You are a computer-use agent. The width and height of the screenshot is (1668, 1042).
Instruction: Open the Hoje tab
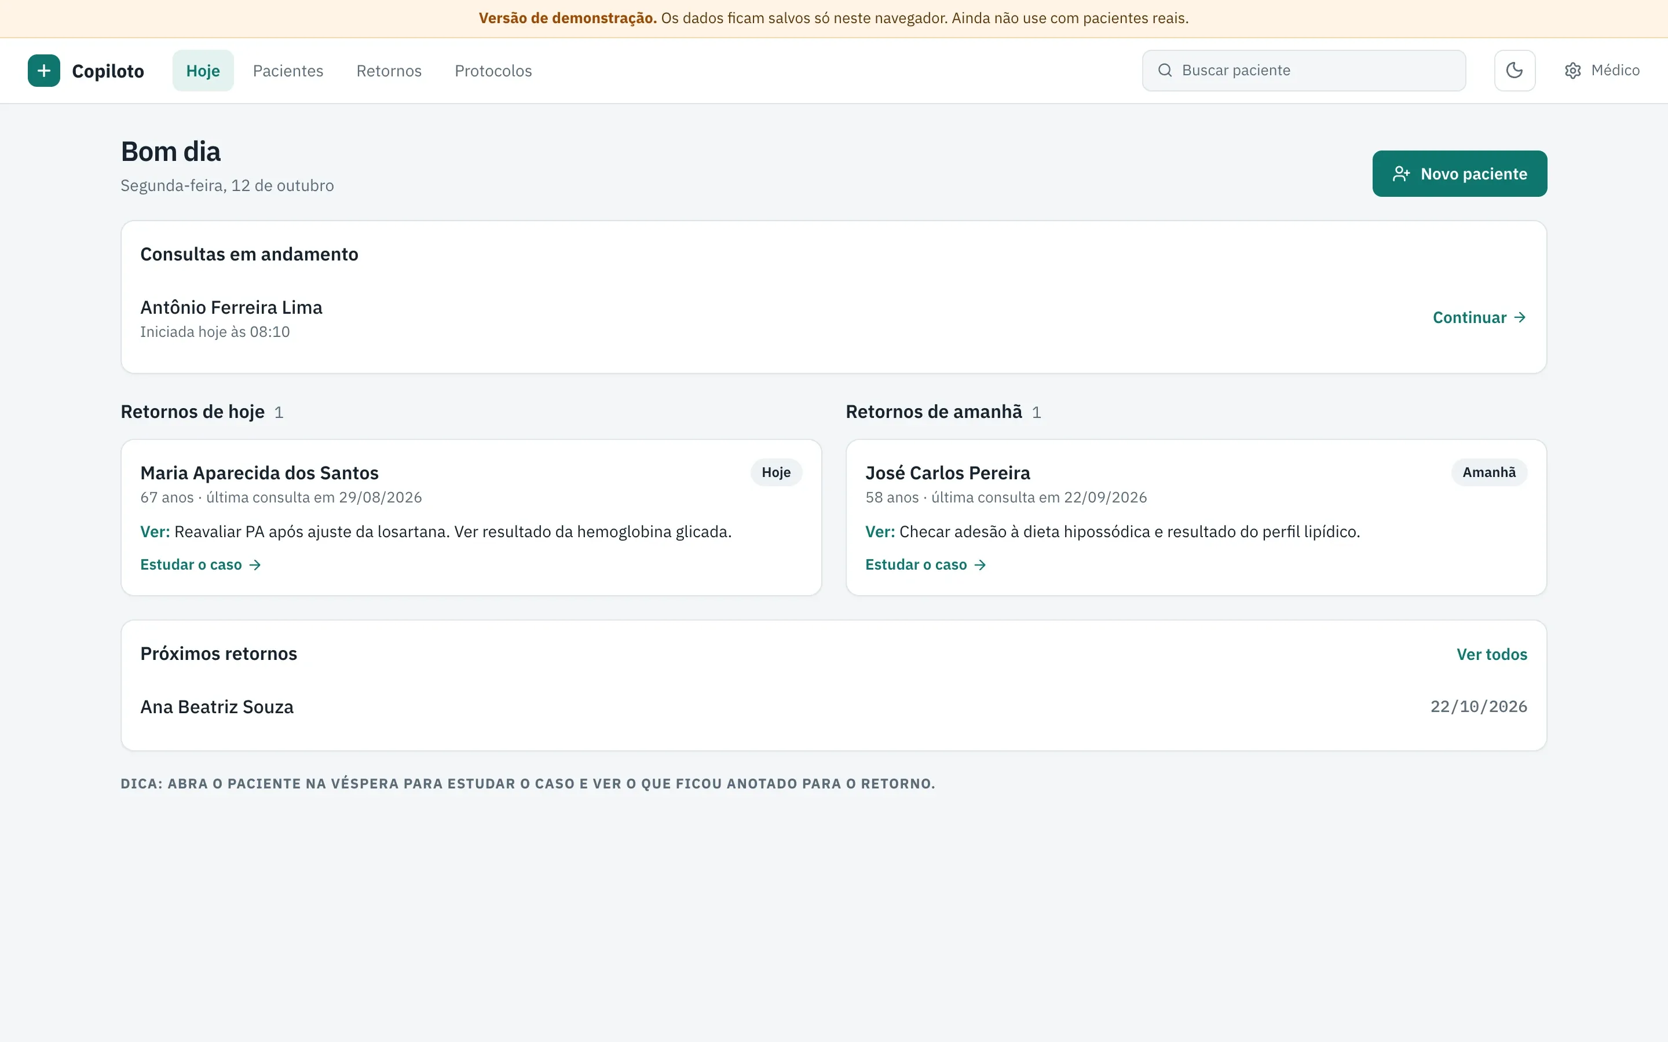pos(203,70)
